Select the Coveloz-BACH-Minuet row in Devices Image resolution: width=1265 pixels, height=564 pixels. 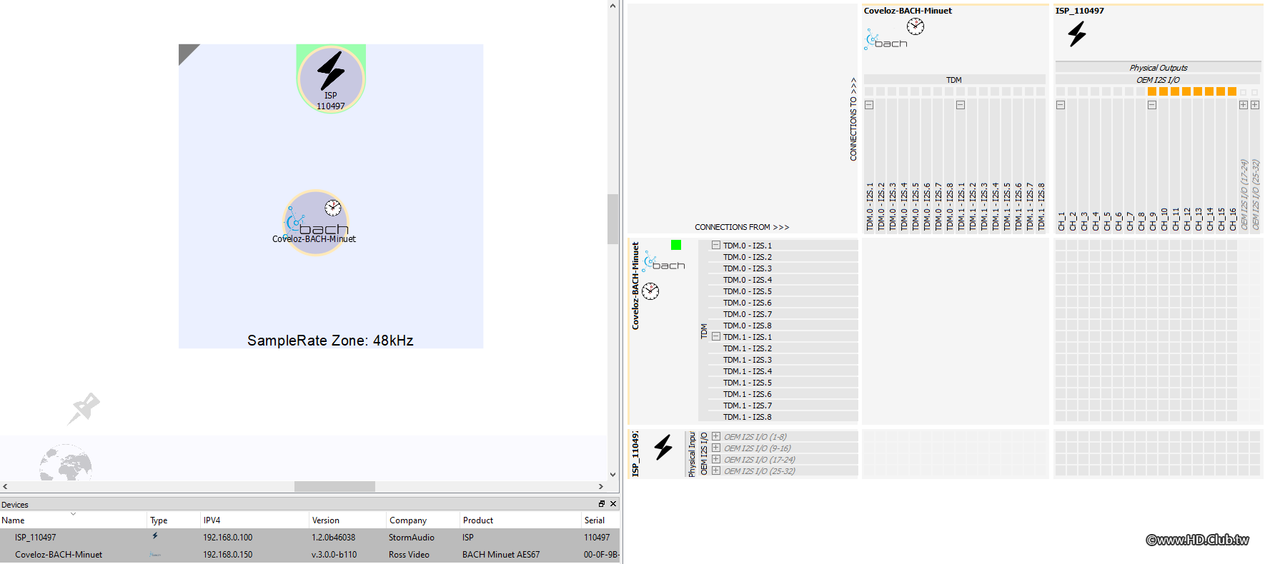pos(309,555)
